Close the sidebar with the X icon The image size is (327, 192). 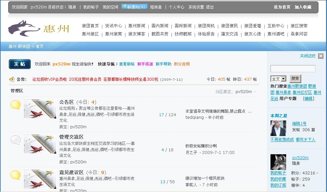click(x=320, y=56)
